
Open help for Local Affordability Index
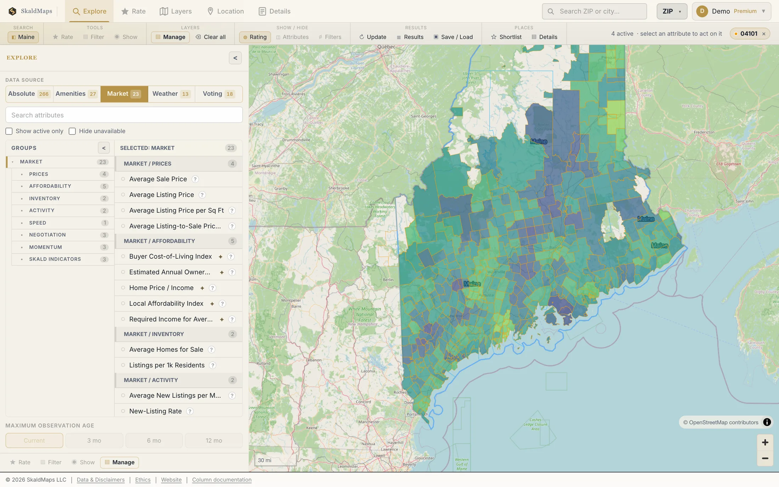(222, 304)
